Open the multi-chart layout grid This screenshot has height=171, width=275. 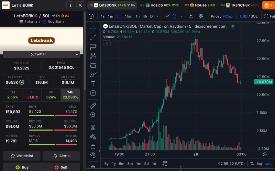[201, 16]
